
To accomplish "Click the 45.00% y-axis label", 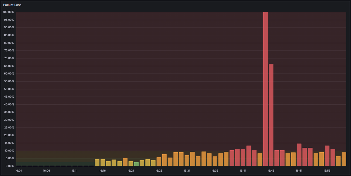I will 9,97.
